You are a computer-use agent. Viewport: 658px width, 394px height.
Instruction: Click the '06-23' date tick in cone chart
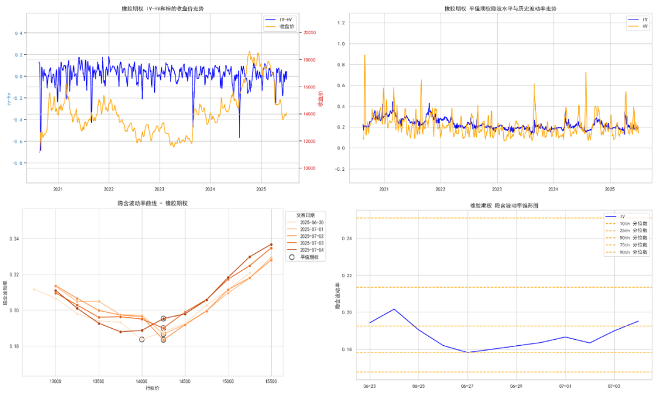[x=370, y=387]
